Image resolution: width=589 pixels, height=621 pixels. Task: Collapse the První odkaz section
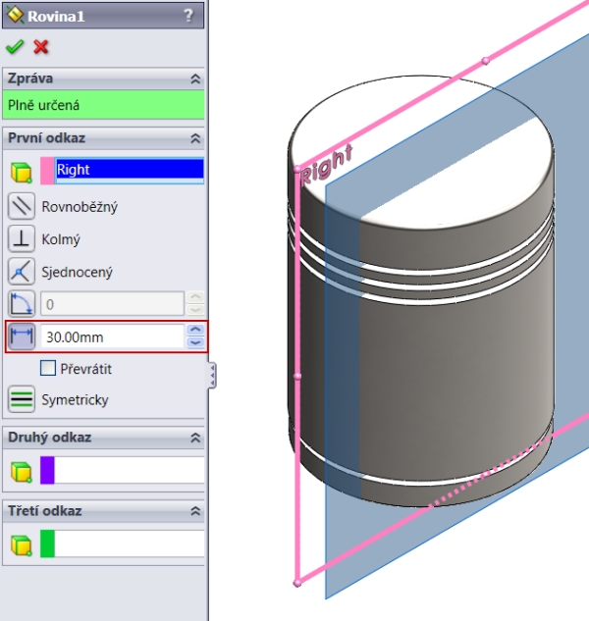[195, 138]
